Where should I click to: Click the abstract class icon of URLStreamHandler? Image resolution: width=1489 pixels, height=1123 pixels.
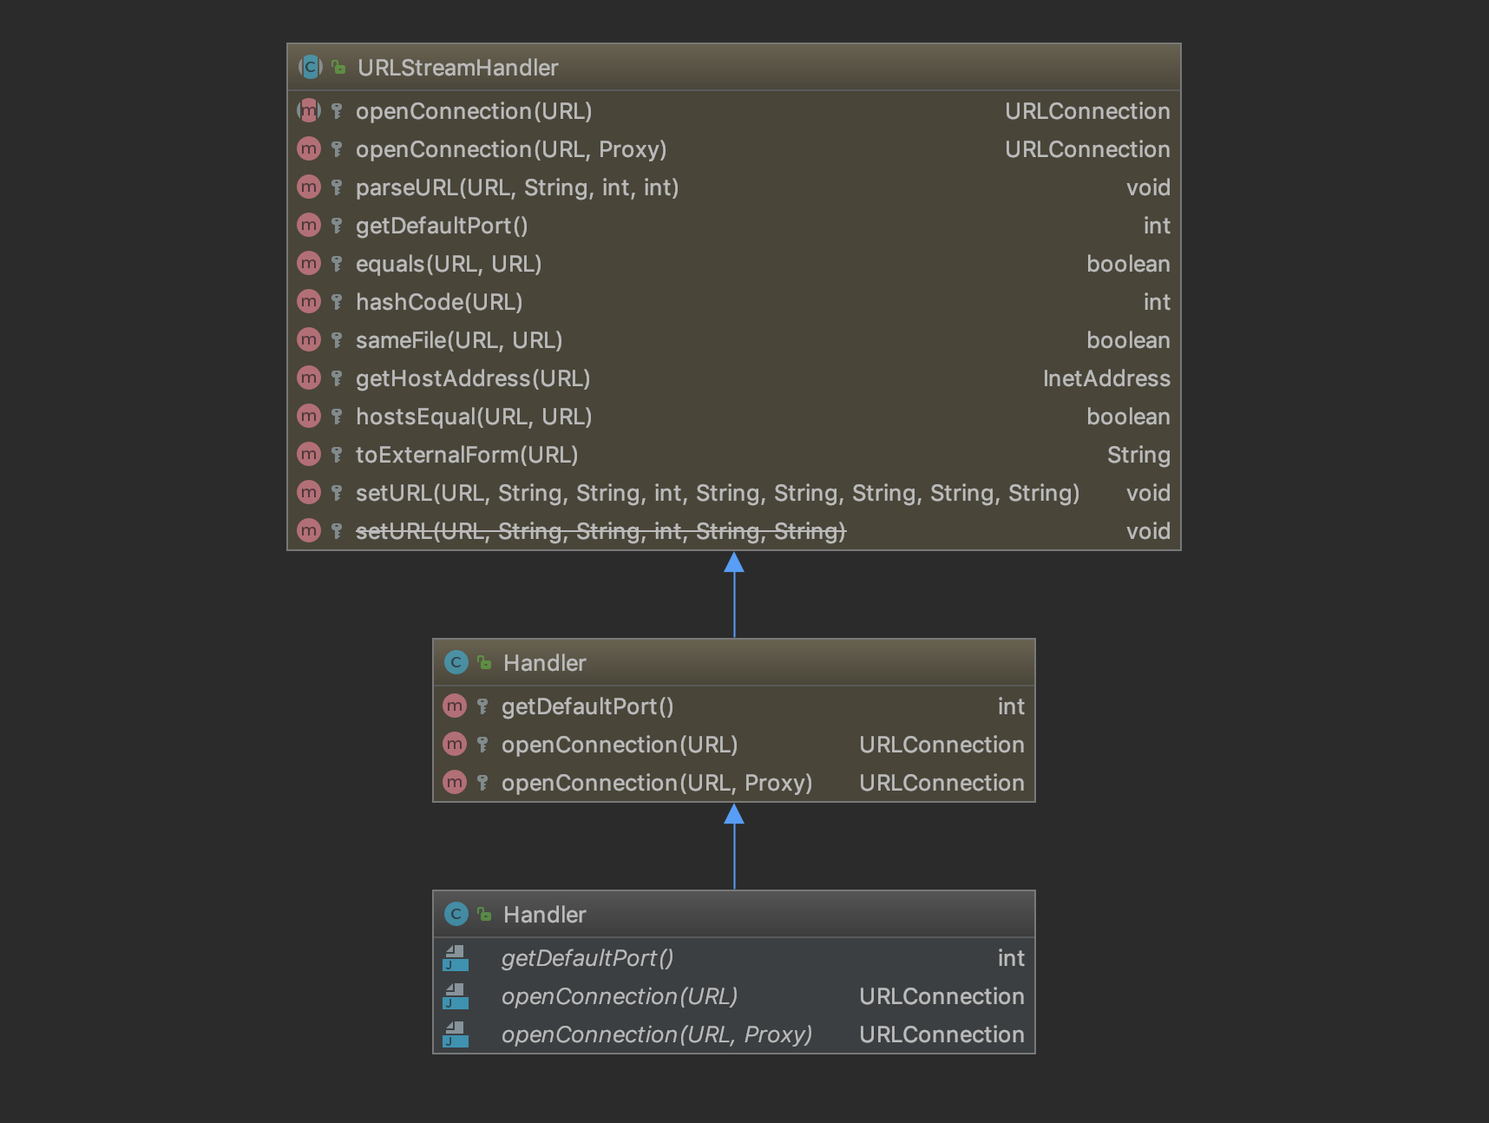pyautogui.click(x=310, y=67)
